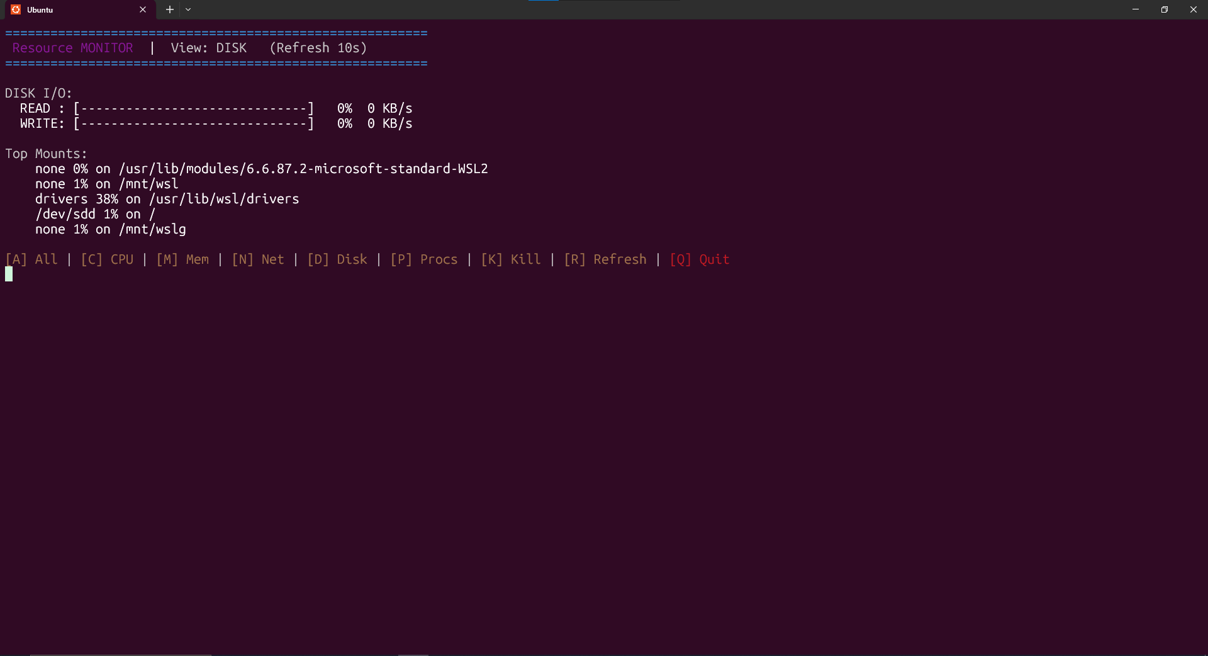Click the WRITE disk I/O progress bar
This screenshot has width=1208, height=656.
pos(194,123)
